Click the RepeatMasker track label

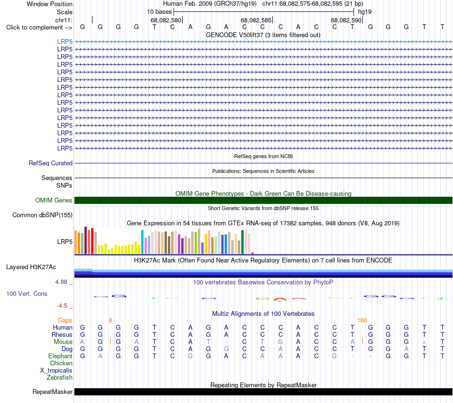pos(52,392)
